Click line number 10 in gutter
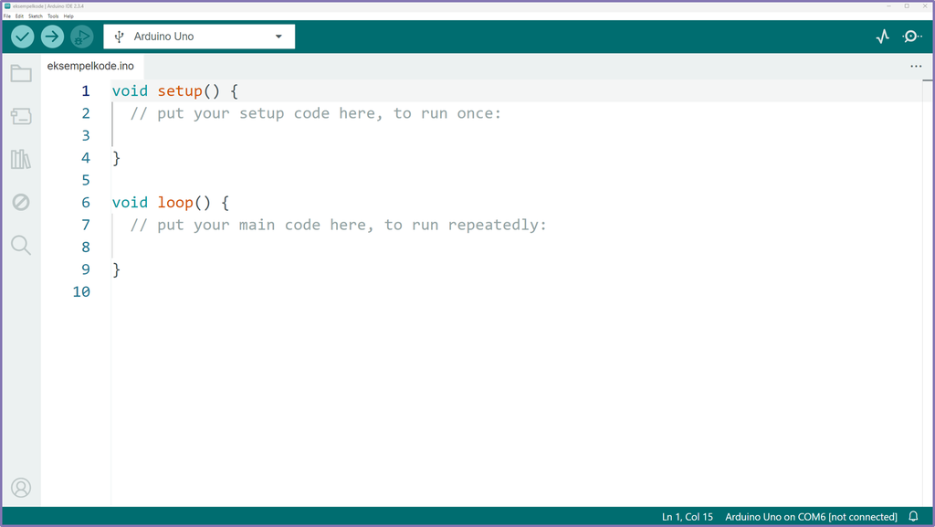935x527 pixels. (x=81, y=292)
